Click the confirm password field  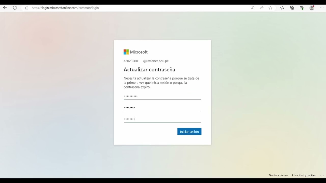coord(162,119)
